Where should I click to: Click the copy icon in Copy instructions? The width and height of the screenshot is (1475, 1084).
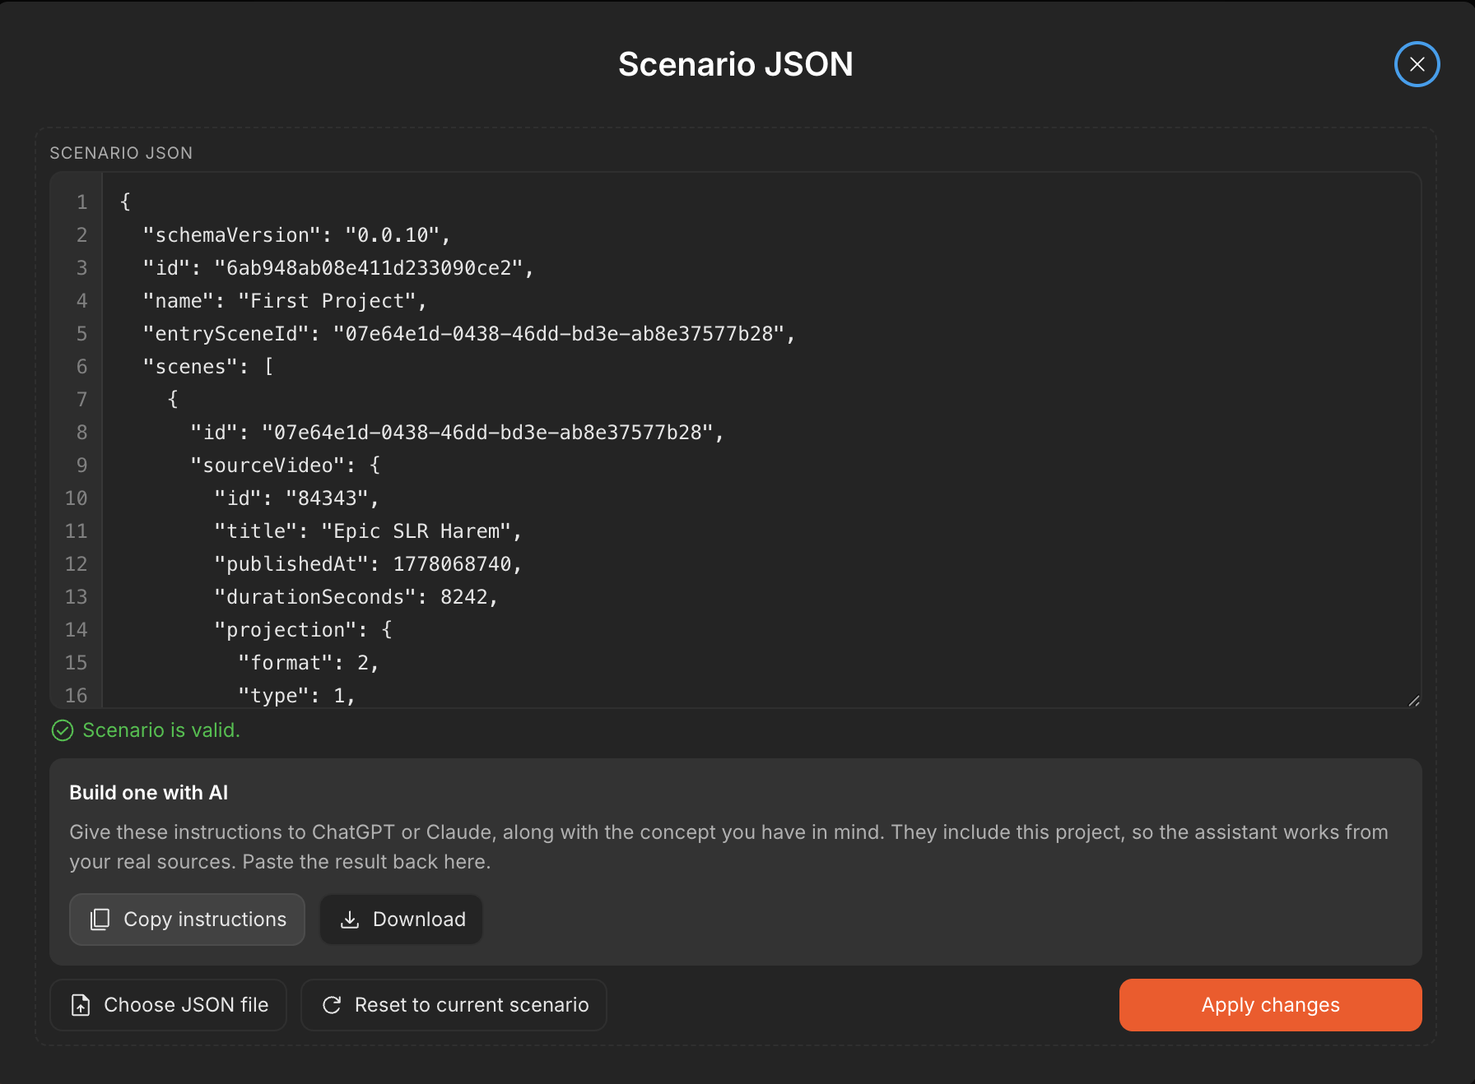(x=100, y=920)
